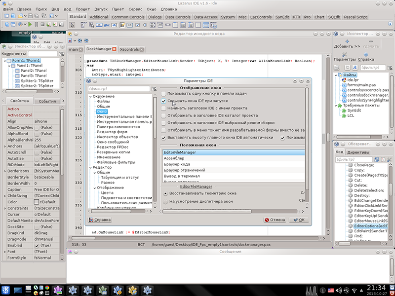Screen dimensions: 395x296
Task: Collapse the 'Окружение' tree node
Action: 90,96
